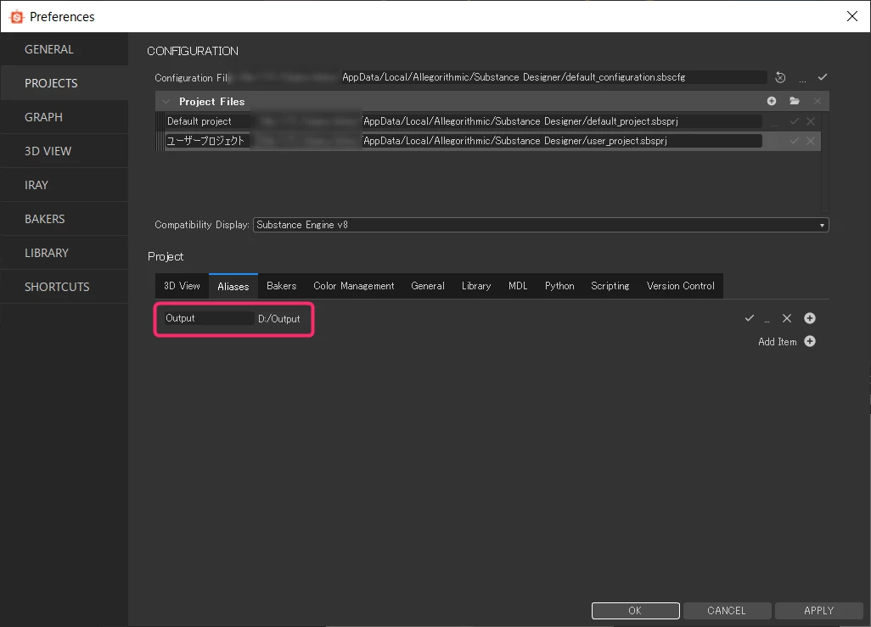Open the Bakers project tab
871x627 pixels.
click(x=281, y=286)
